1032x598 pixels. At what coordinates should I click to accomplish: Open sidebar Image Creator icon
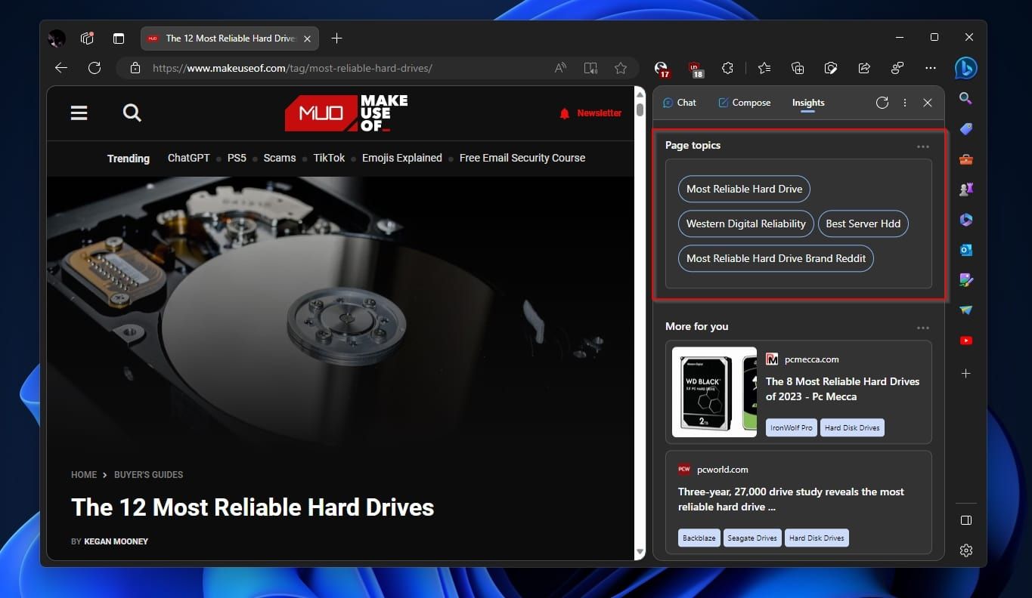tap(965, 280)
